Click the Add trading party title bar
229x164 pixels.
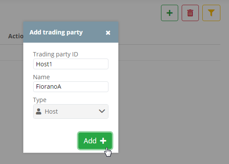71,32
